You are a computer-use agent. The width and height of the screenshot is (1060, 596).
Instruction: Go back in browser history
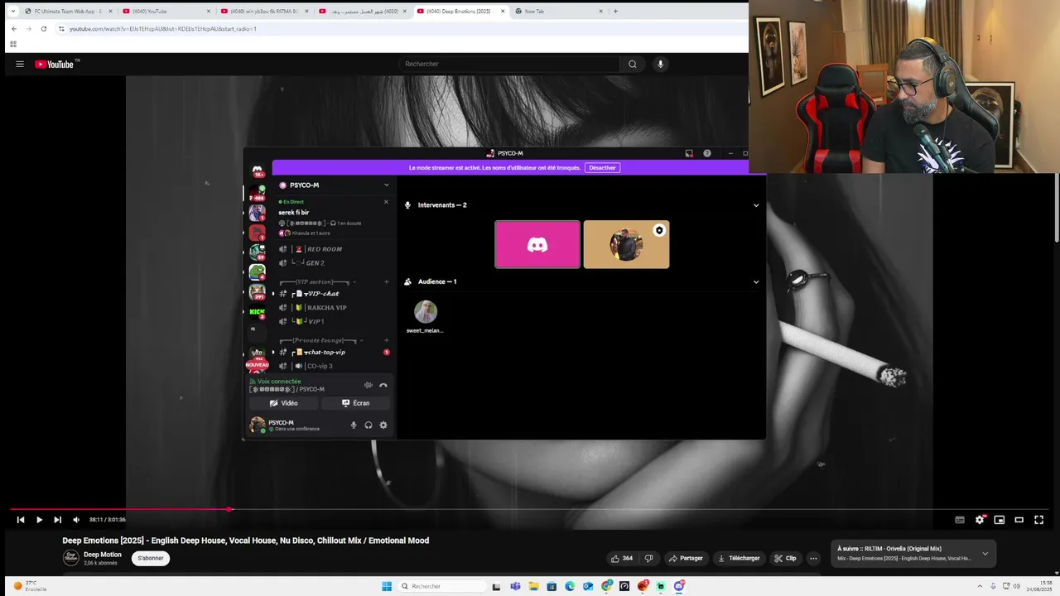coord(14,29)
